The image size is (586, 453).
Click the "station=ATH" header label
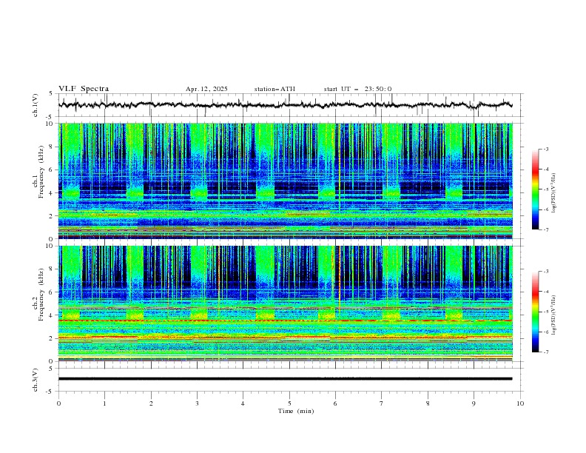275,89
